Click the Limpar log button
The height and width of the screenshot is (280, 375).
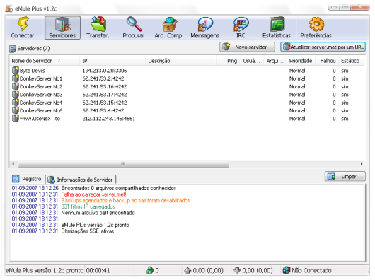coord(345,177)
